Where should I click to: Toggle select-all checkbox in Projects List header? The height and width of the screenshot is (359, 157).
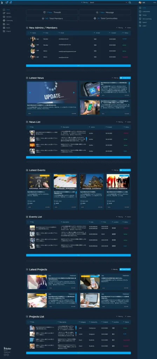click(x=28, y=322)
